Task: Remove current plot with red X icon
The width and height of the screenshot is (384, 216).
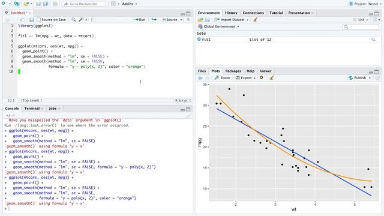Action: point(262,77)
